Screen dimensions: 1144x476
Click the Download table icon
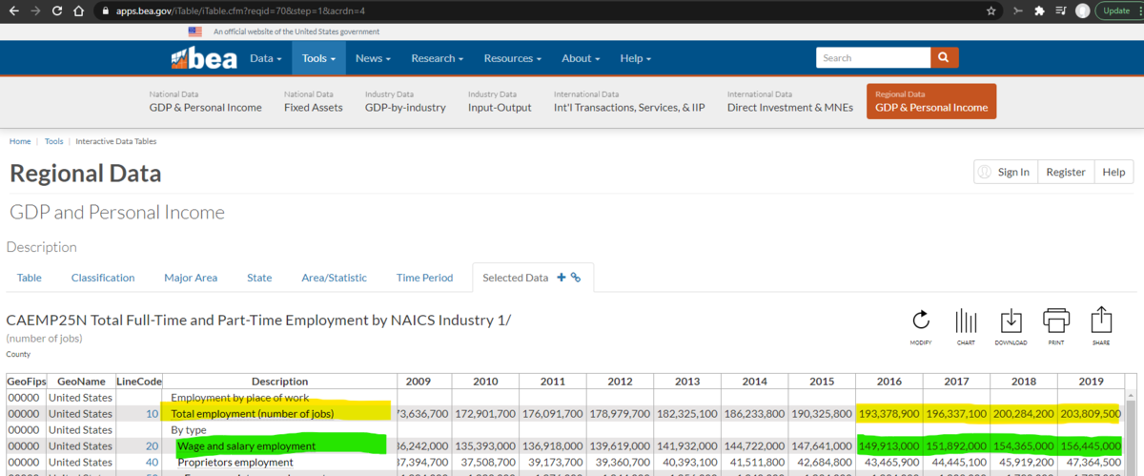(1011, 321)
